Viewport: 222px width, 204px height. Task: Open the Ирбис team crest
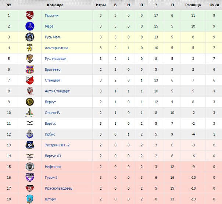tap(30, 134)
